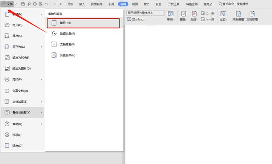272x164 pixels.
Task: Select the active 审阅 tab
Action: point(123,4)
